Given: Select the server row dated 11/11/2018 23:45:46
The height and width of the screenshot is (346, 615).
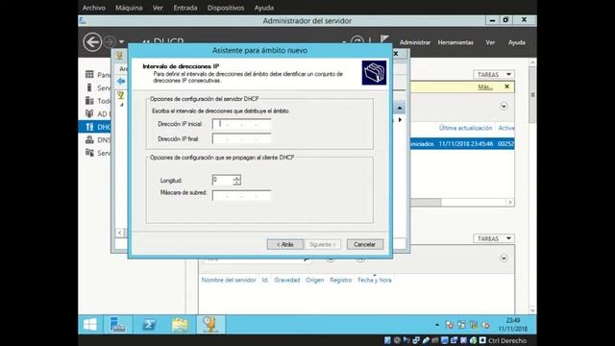Looking at the screenshot, I should 462,144.
